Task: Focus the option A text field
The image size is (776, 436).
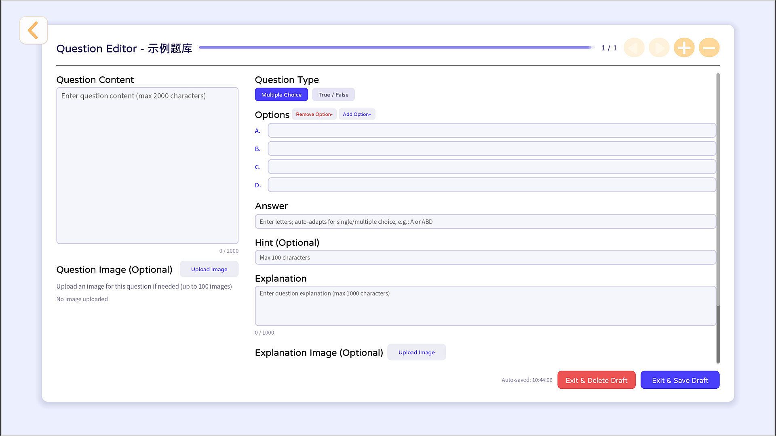Action: point(492,130)
